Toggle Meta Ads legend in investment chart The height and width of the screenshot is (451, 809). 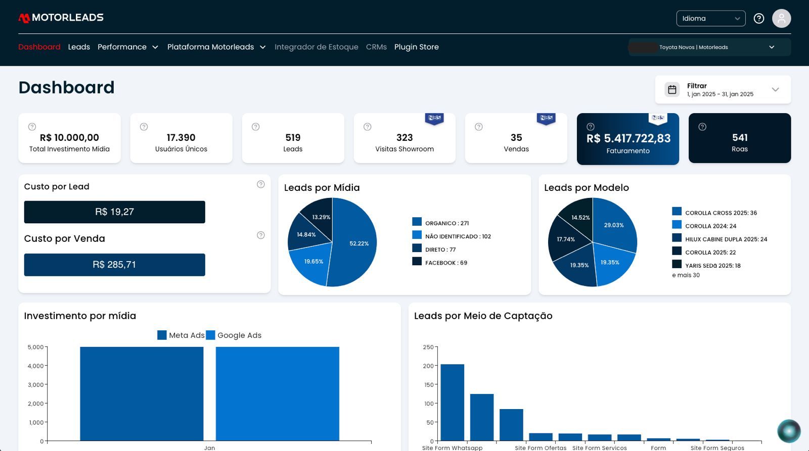181,335
